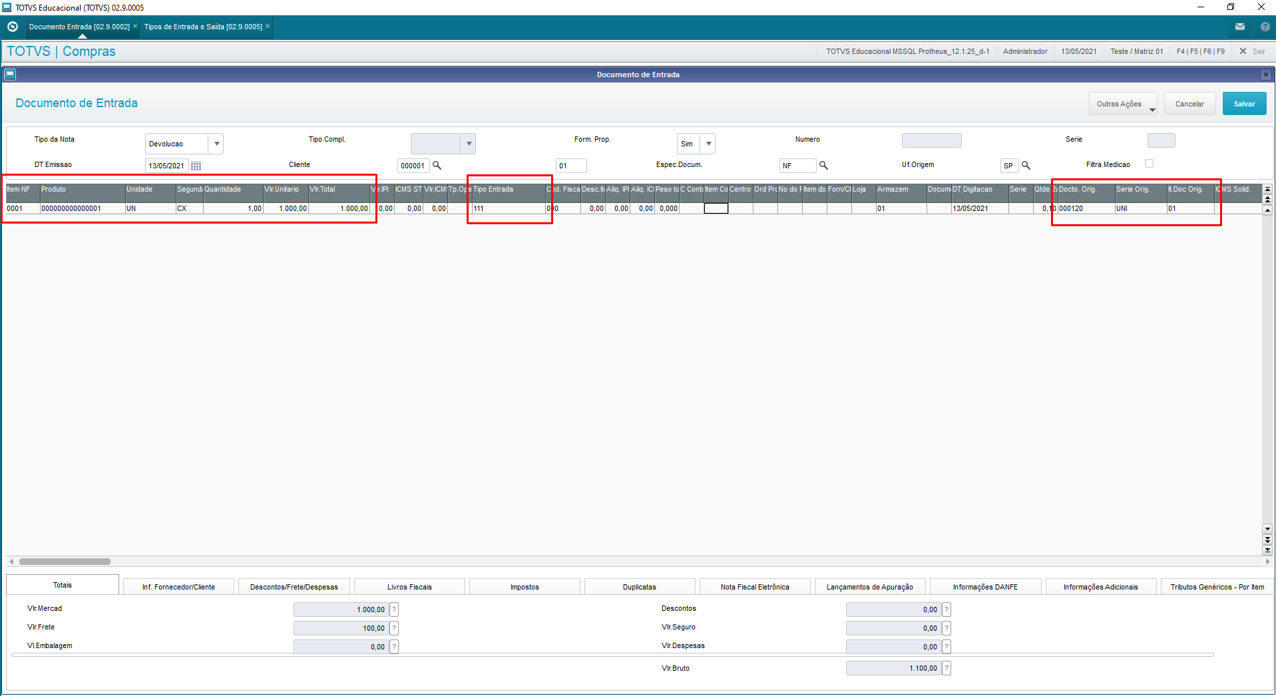Switch to the Tipos de Entrada e Saída tab

point(203,27)
